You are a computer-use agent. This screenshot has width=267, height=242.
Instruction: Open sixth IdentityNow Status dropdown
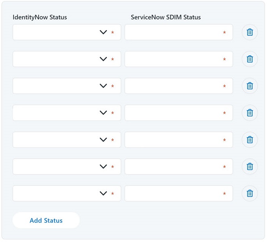click(67, 166)
